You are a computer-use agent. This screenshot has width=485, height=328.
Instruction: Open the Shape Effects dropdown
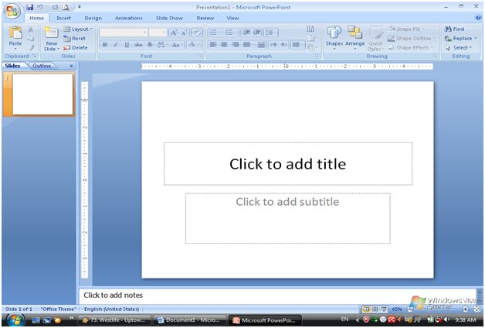pos(410,48)
